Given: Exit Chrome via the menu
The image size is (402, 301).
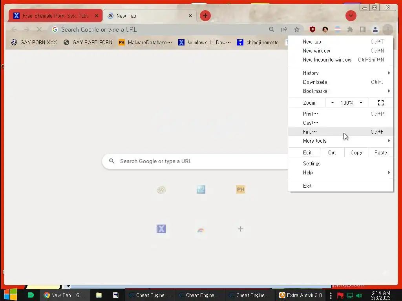Looking at the screenshot, I should pyautogui.click(x=341, y=186).
